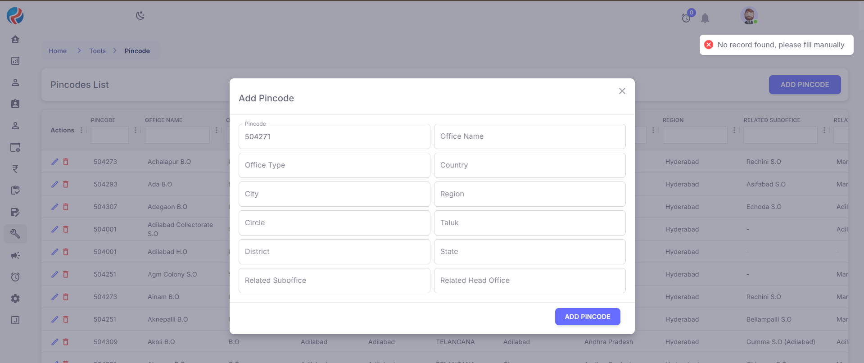
Task: Click the home icon in sidebar
Action: 15,39
